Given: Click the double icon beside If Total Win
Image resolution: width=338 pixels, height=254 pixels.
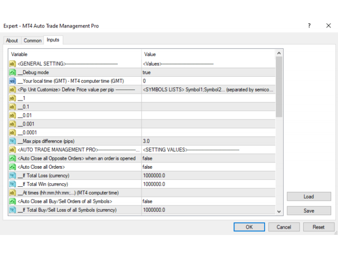Looking at the screenshot, I should click(x=12, y=184).
